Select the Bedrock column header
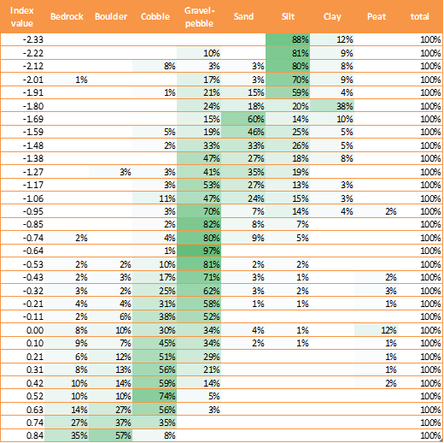This screenshot has width=444, height=443. pos(67,17)
